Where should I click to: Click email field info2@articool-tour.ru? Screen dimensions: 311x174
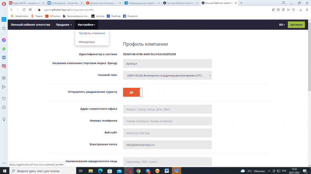167,145
